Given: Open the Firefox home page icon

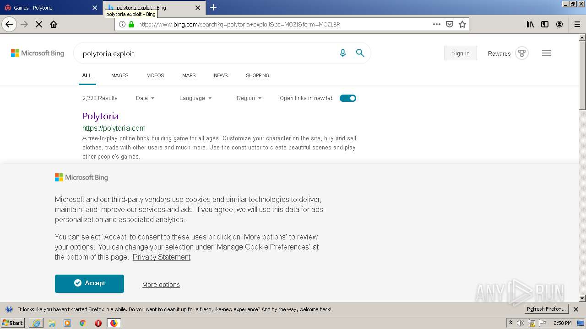Looking at the screenshot, I should pyautogui.click(x=54, y=24).
